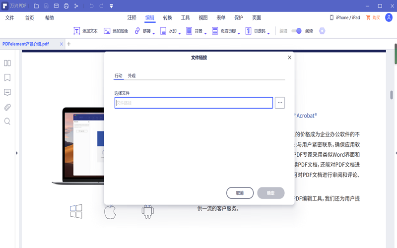
Task: Open the comments panel in left sidebar
Action: coord(7,92)
